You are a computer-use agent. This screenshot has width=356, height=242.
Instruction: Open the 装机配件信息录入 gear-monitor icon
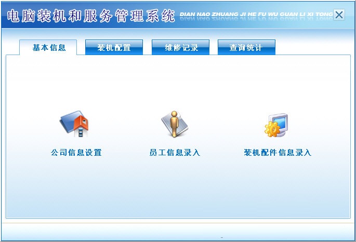pyautogui.click(x=276, y=126)
